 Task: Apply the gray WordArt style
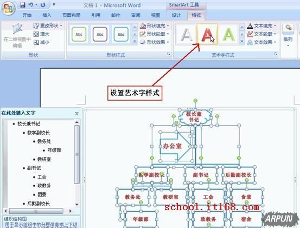pyautogui.click(x=187, y=35)
